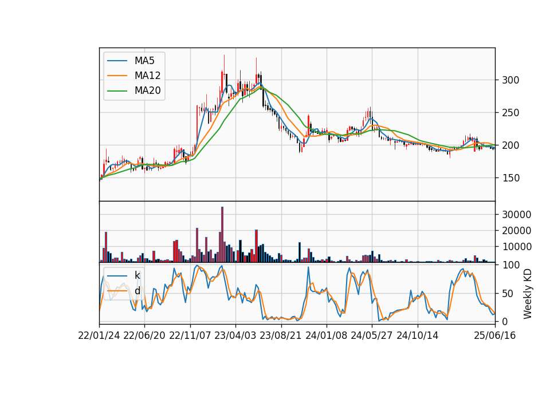
Task: Click the 25/06/16 date label
Action: click(495, 335)
